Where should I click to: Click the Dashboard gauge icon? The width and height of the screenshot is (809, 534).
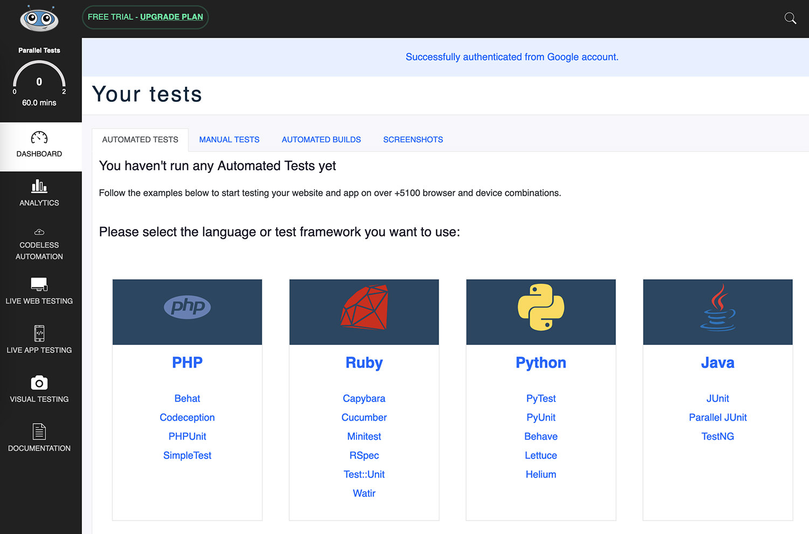pyautogui.click(x=39, y=137)
